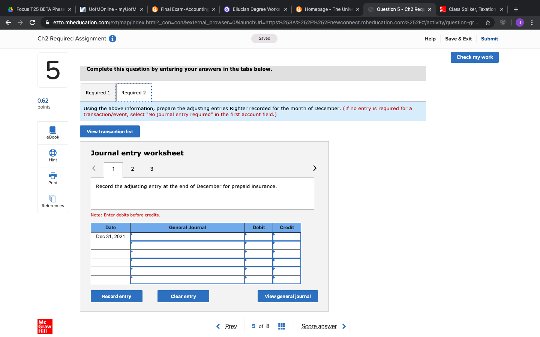Click the Saved status indicator

(264, 39)
